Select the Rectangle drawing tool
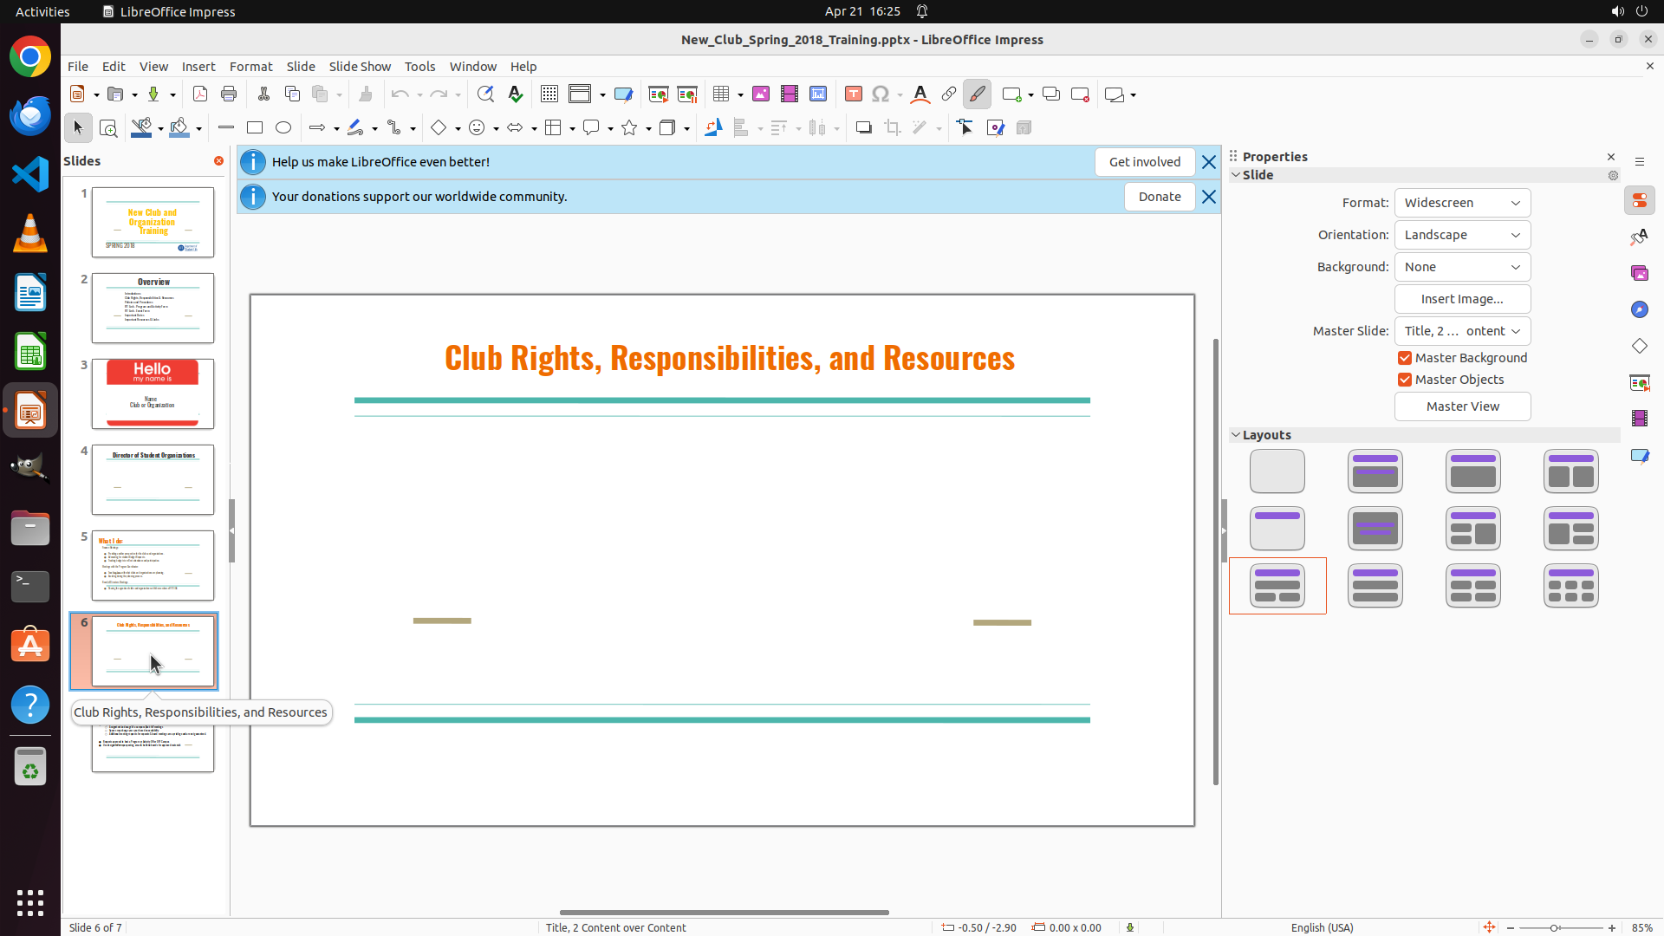This screenshot has height=936, width=1664. [x=255, y=128]
